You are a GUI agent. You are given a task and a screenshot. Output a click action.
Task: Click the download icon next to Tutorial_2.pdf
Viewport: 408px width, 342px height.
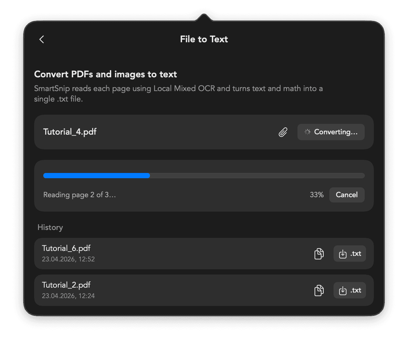pos(343,290)
